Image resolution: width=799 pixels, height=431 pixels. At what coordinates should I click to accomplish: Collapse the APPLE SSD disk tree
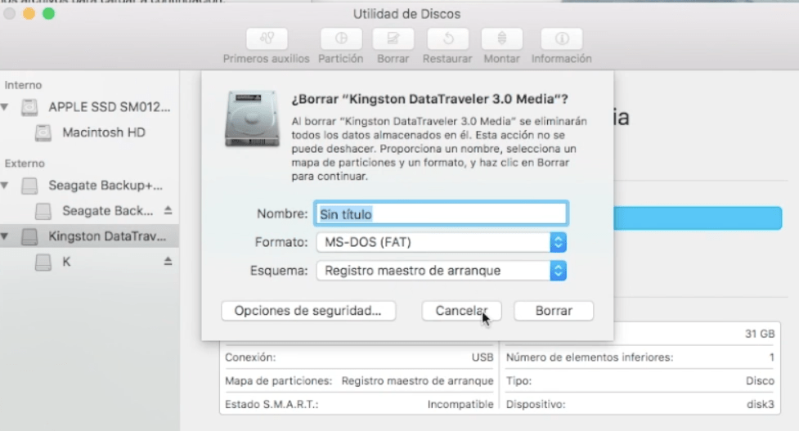coord(6,107)
